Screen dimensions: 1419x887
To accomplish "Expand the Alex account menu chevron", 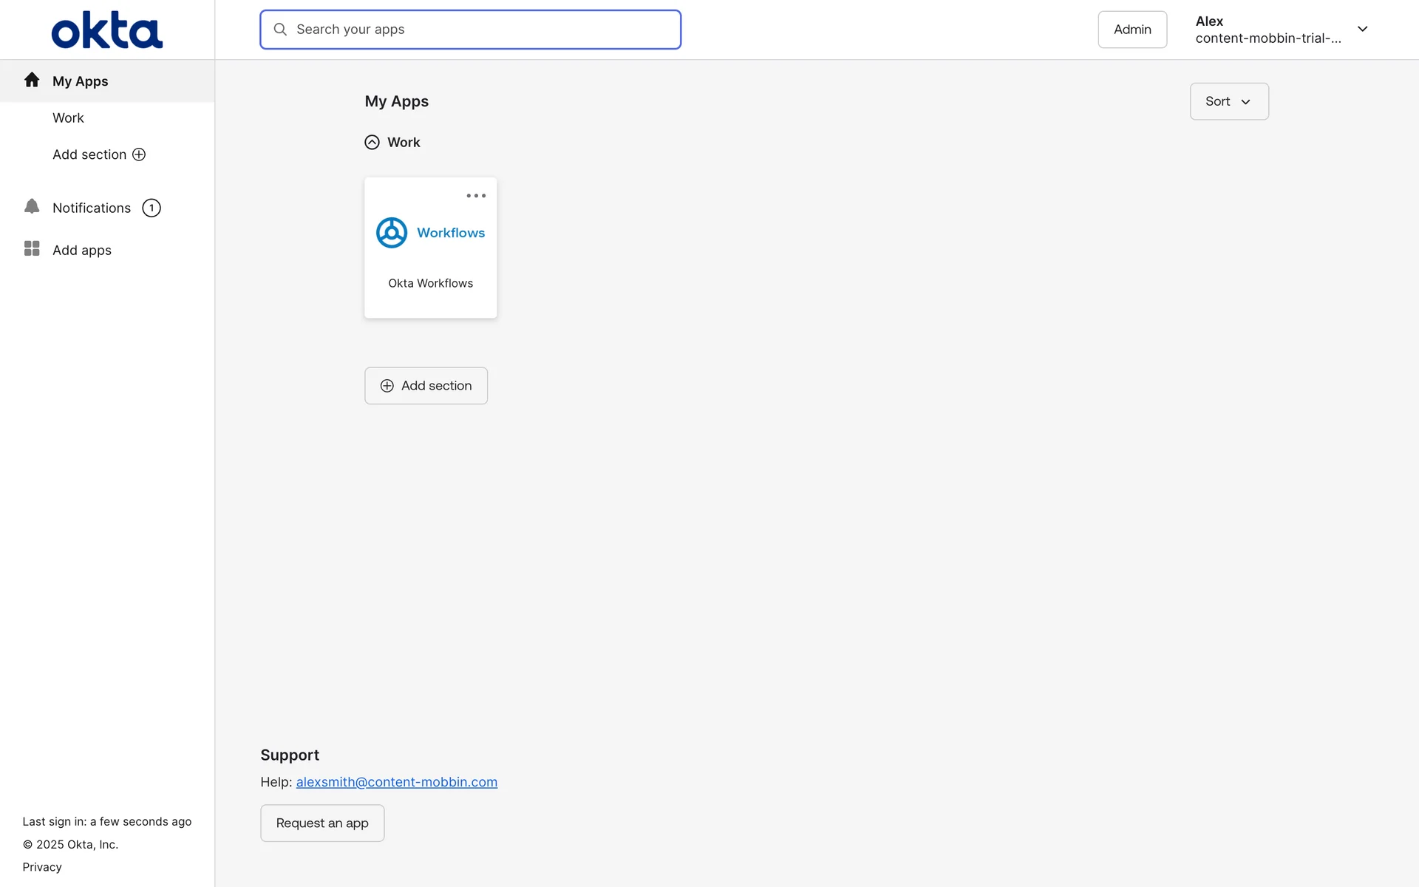I will point(1362,30).
